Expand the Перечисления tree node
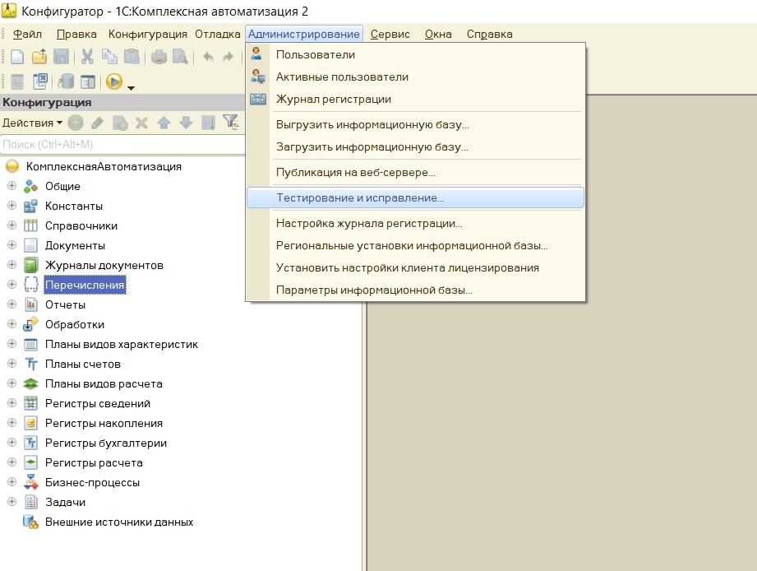The image size is (757, 571). 12,284
